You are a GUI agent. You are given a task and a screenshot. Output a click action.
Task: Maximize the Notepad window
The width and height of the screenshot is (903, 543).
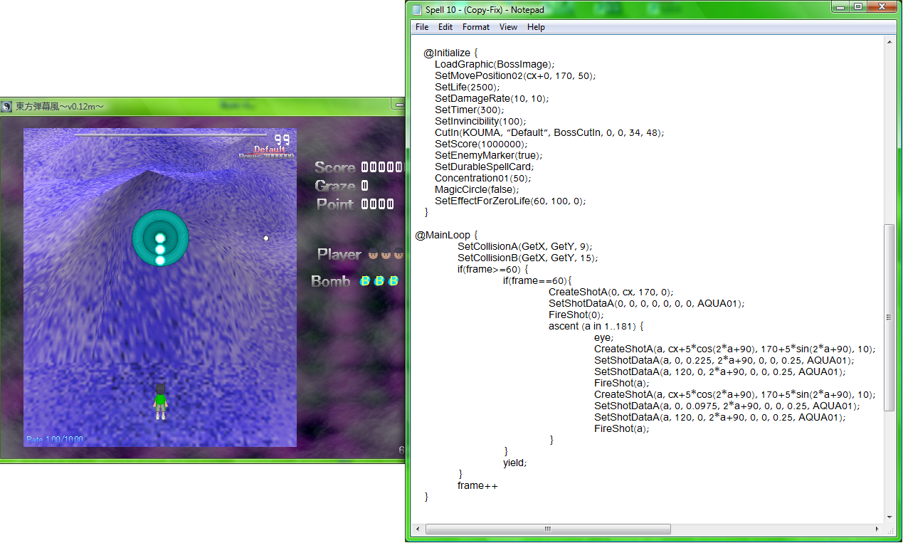pos(859,7)
